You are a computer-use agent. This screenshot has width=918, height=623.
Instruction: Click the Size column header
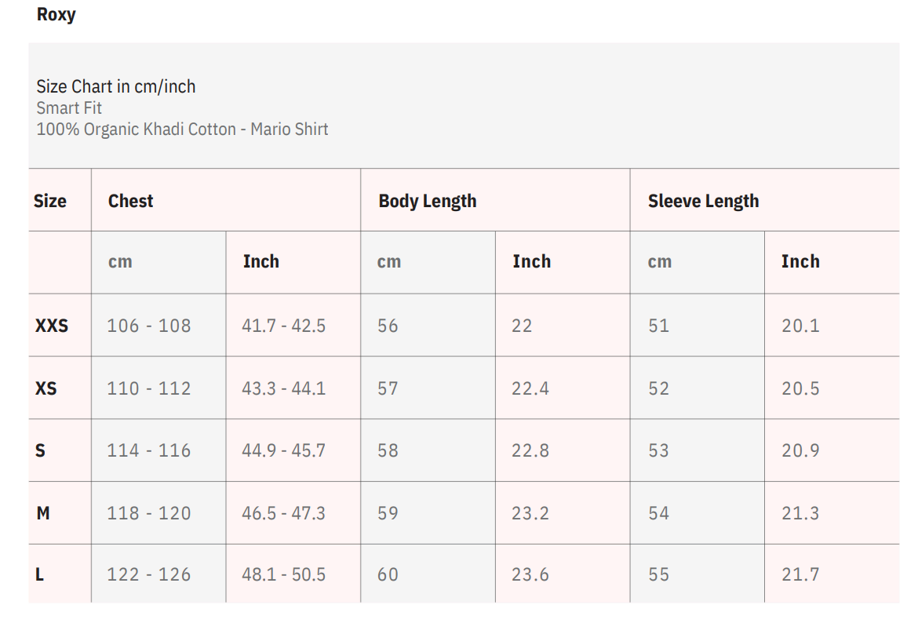click(x=50, y=201)
